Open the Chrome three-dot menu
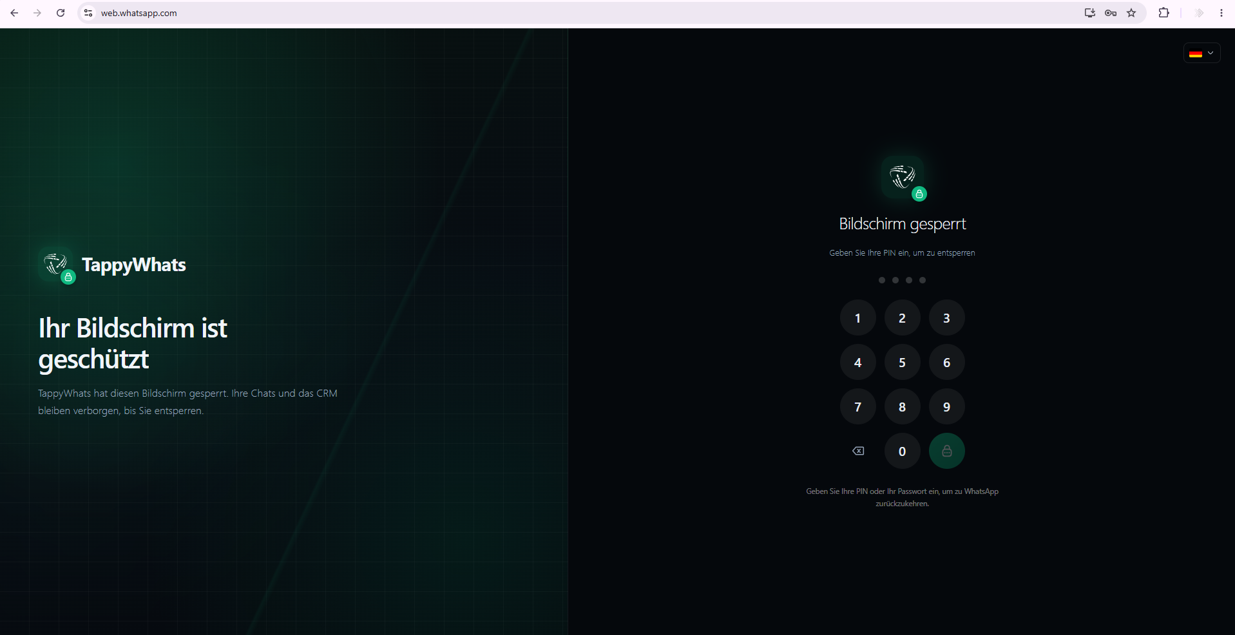This screenshot has width=1235, height=635. pyautogui.click(x=1221, y=13)
